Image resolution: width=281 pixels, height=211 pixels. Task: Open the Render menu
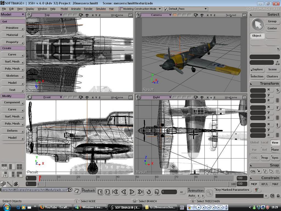pos(88,9)
